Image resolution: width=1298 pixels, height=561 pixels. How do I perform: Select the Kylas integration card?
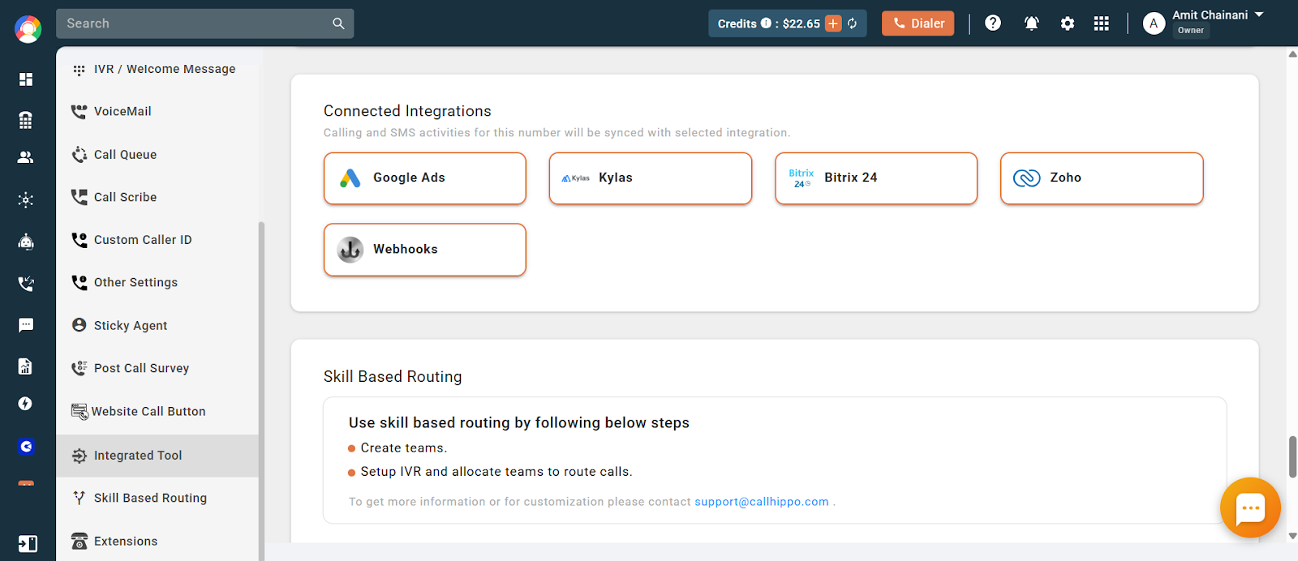651,178
